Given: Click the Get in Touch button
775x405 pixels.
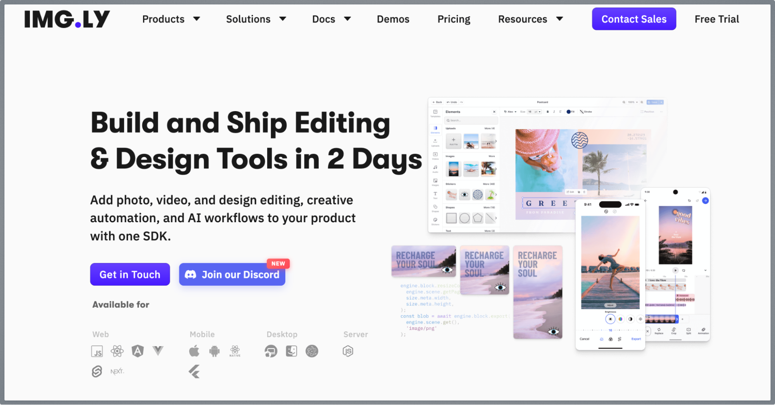Looking at the screenshot, I should [x=130, y=275].
